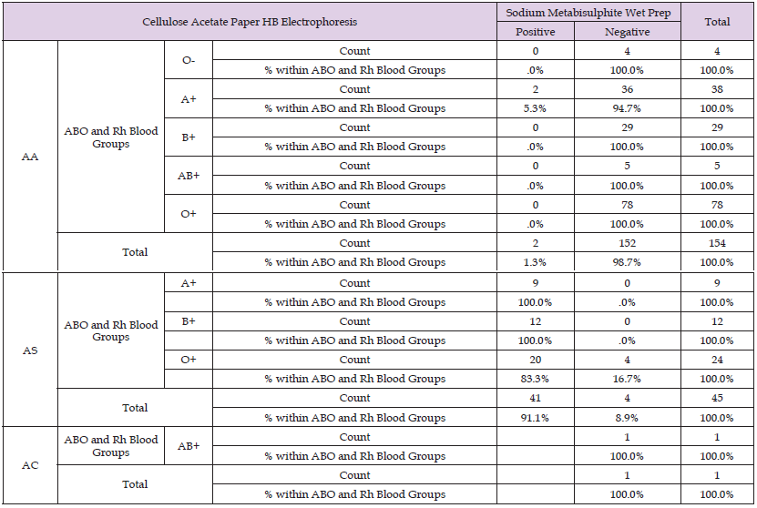Select the 'A+' cell in AA section
This screenshot has width=757, height=508.
(189, 99)
